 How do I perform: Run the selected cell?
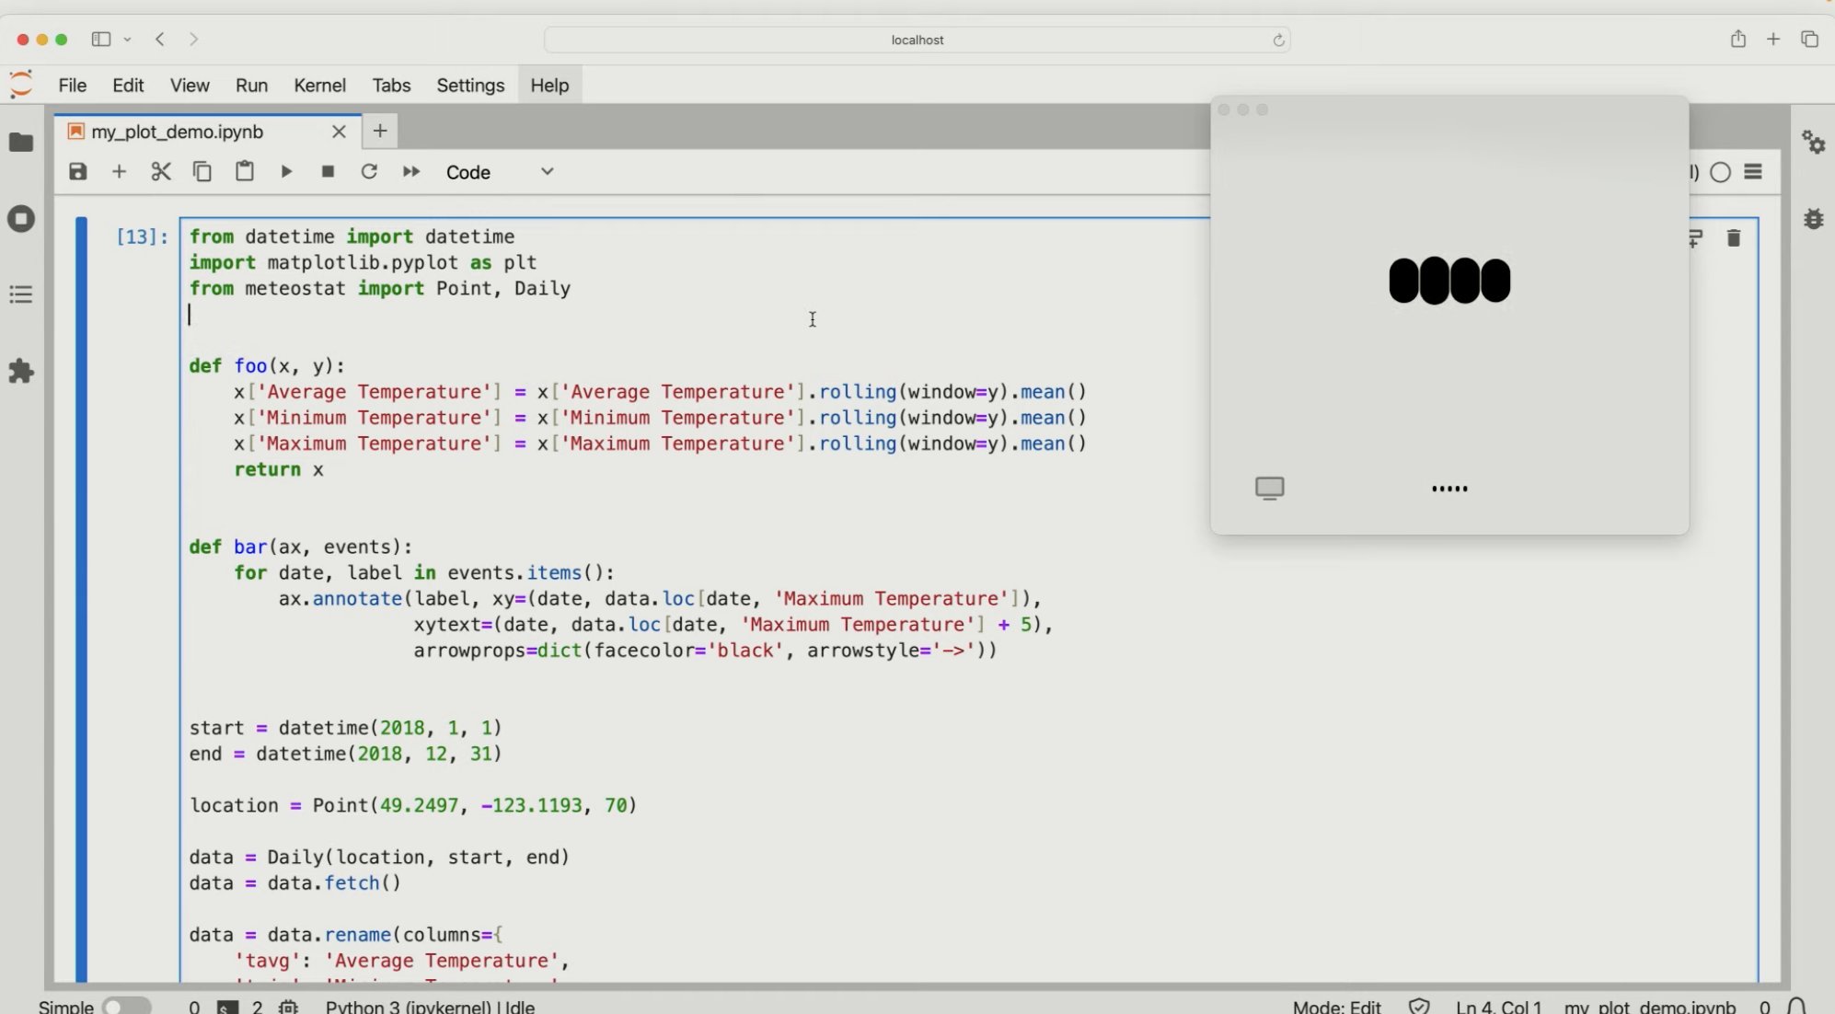(x=286, y=172)
